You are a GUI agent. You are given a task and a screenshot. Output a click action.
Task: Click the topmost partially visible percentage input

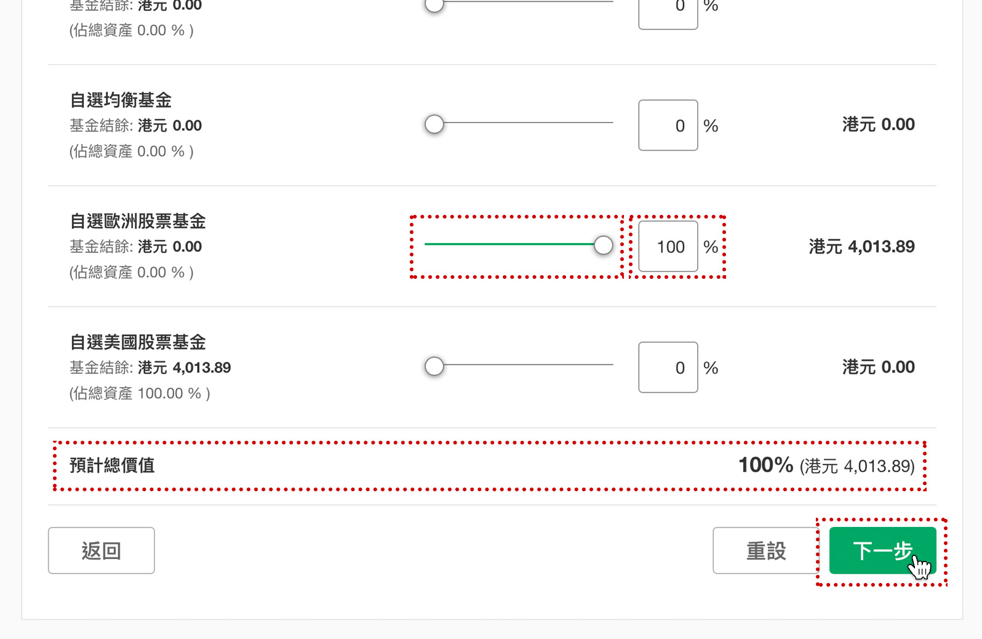tap(668, 14)
